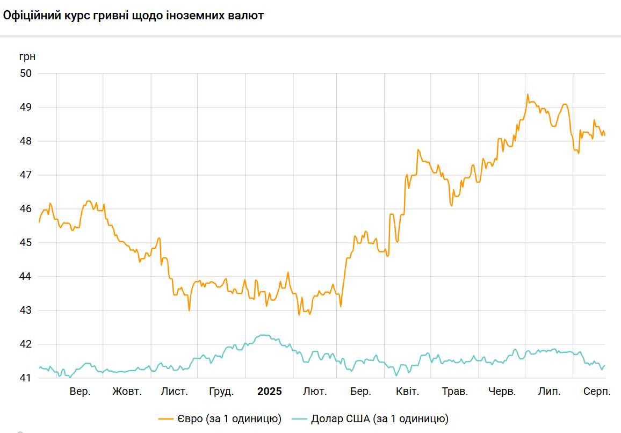Select the Бер. month axis label
The width and height of the screenshot is (621, 433).
pyautogui.click(x=360, y=392)
